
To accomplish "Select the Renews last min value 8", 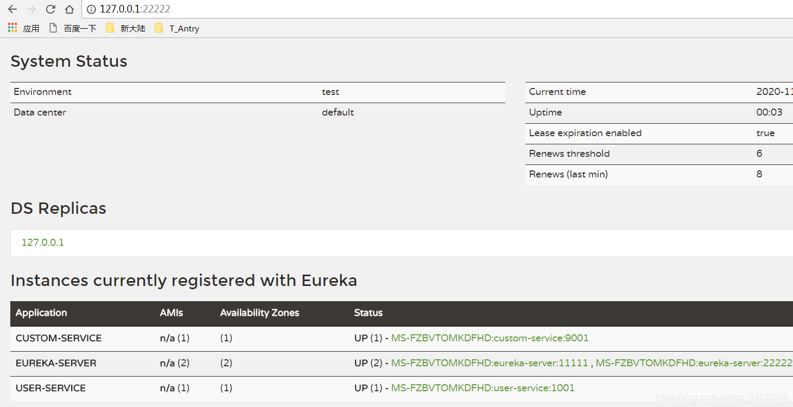I will [759, 174].
